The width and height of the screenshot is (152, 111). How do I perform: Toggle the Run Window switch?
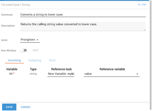point(24,50)
